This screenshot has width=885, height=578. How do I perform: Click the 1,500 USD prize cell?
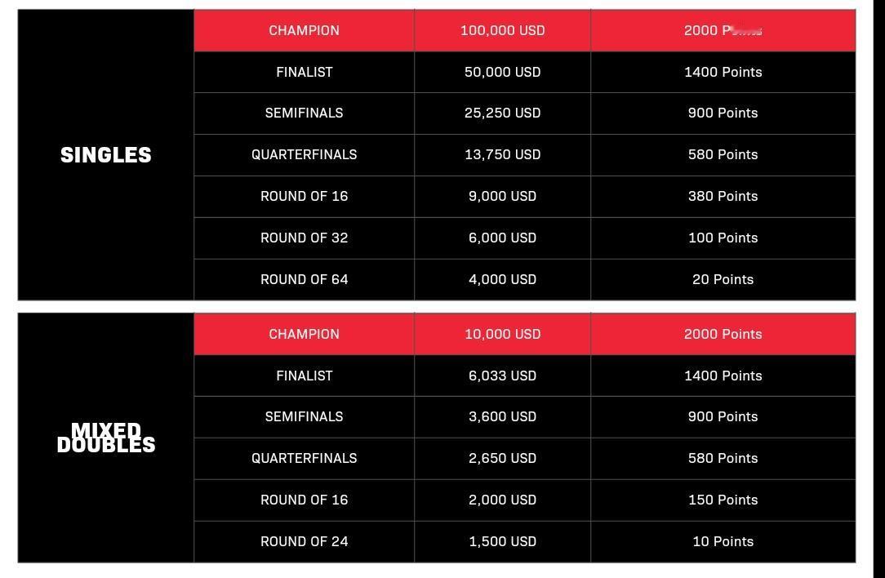click(502, 541)
